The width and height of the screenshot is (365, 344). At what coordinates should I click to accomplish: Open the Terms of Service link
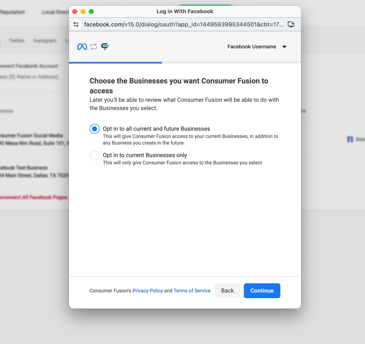coord(192,291)
